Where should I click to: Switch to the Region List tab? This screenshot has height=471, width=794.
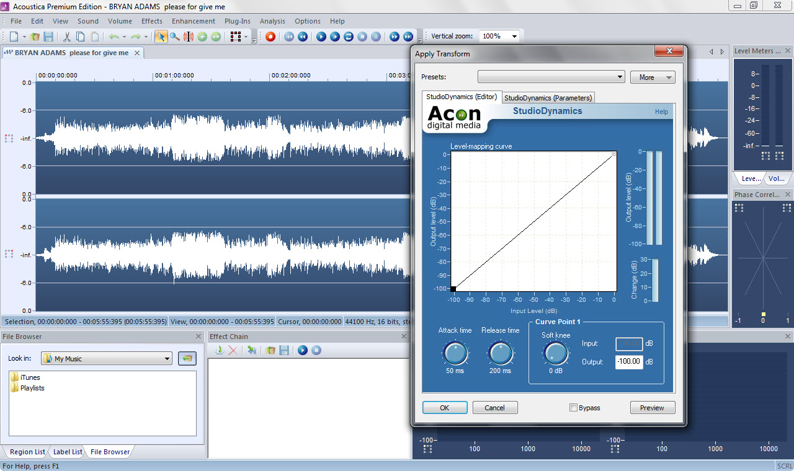pyautogui.click(x=27, y=452)
